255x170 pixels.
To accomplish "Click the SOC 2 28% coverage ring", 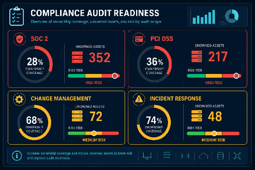I will (35, 64).
